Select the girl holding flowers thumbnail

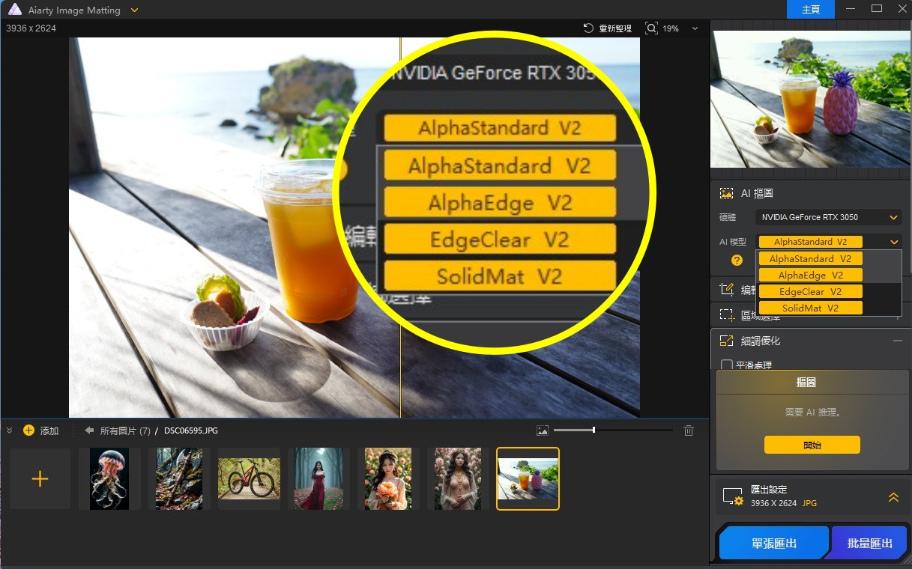coord(388,479)
